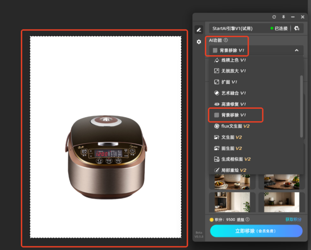311x250 pixels.
Task: Click the 获取积分 link
Action: click(x=293, y=220)
